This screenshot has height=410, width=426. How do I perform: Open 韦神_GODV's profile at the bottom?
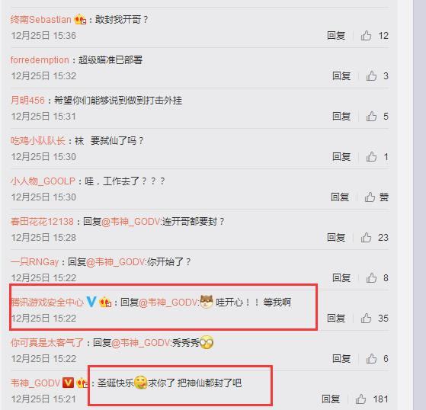click(35, 383)
